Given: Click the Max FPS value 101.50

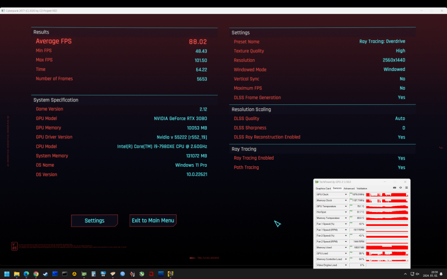Looking at the screenshot, I should coord(201,60).
